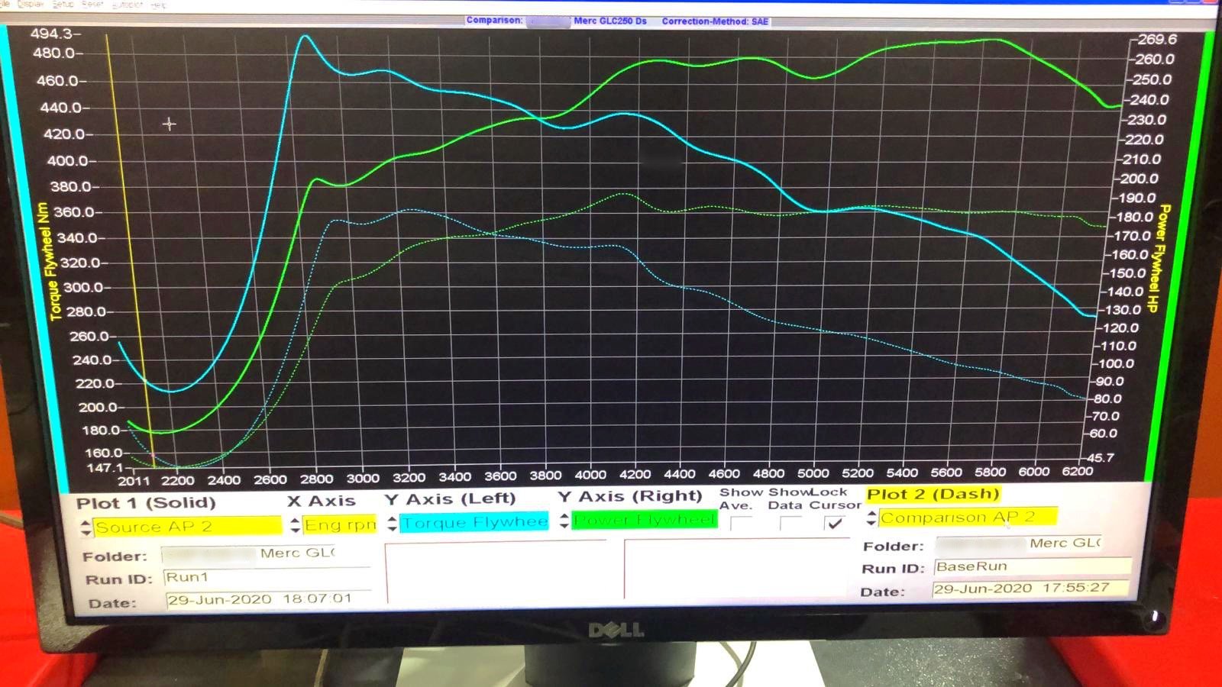Open the File menu
Image resolution: width=1222 pixels, height=687 pixels.
5,4
